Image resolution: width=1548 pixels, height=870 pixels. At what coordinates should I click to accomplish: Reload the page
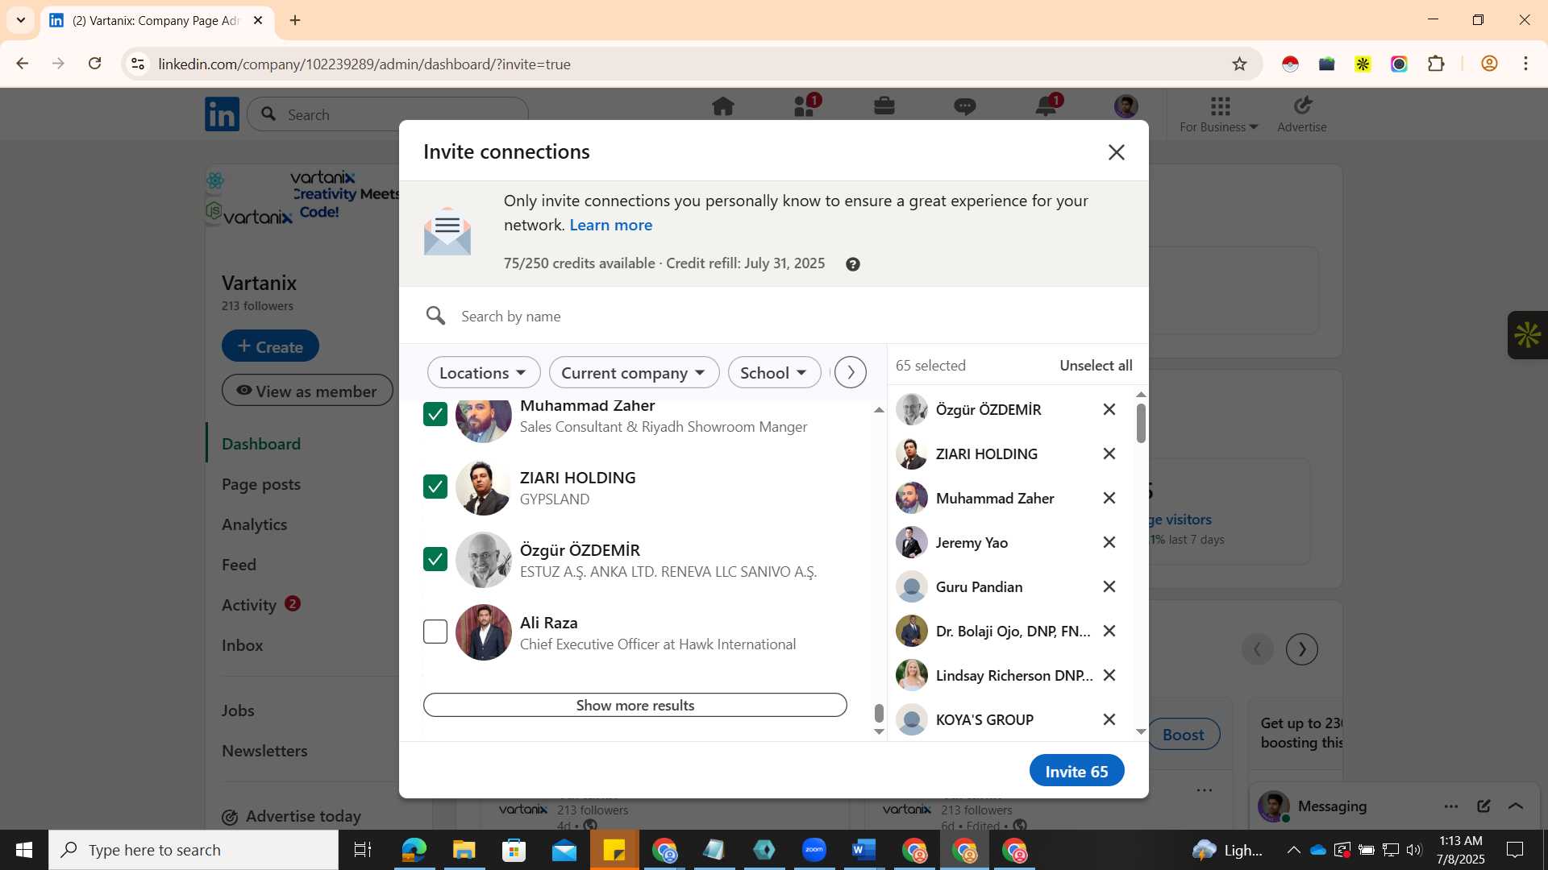94,64
